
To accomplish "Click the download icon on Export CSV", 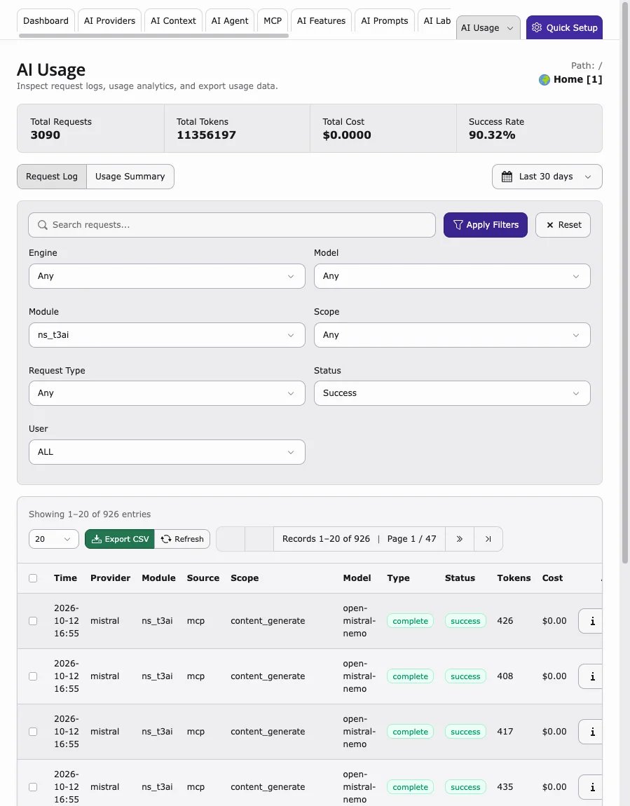I will (x=96, y=539).
